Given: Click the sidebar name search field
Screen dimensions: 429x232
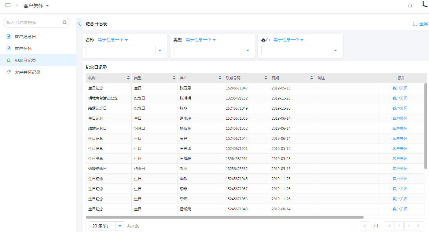Looking at the screenshot, I should pyautogui.click(x=36, y=23).
